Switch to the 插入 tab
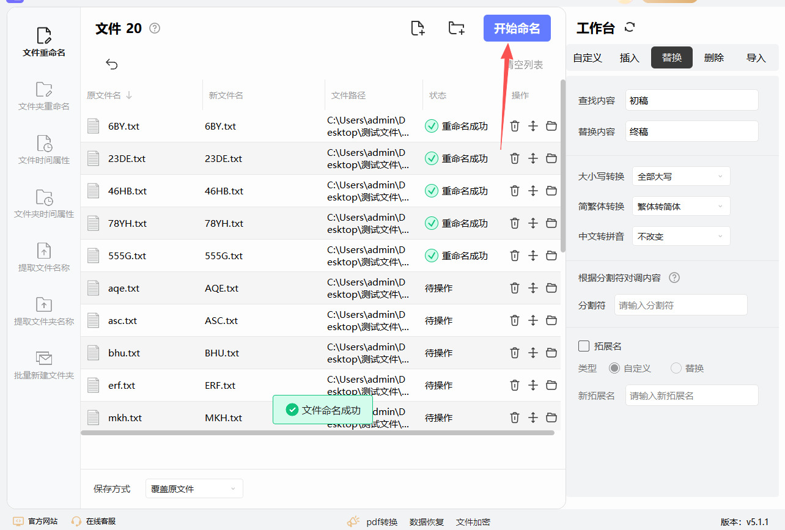Viewport: 785px width, 530px height. coord(629,58)
